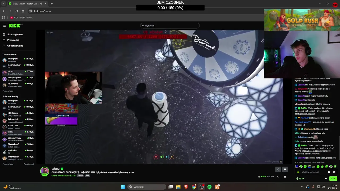340x191 pixels.
Task: Open the chat identity badge icon
Action: pyautogui.click(x=329, y=172)
